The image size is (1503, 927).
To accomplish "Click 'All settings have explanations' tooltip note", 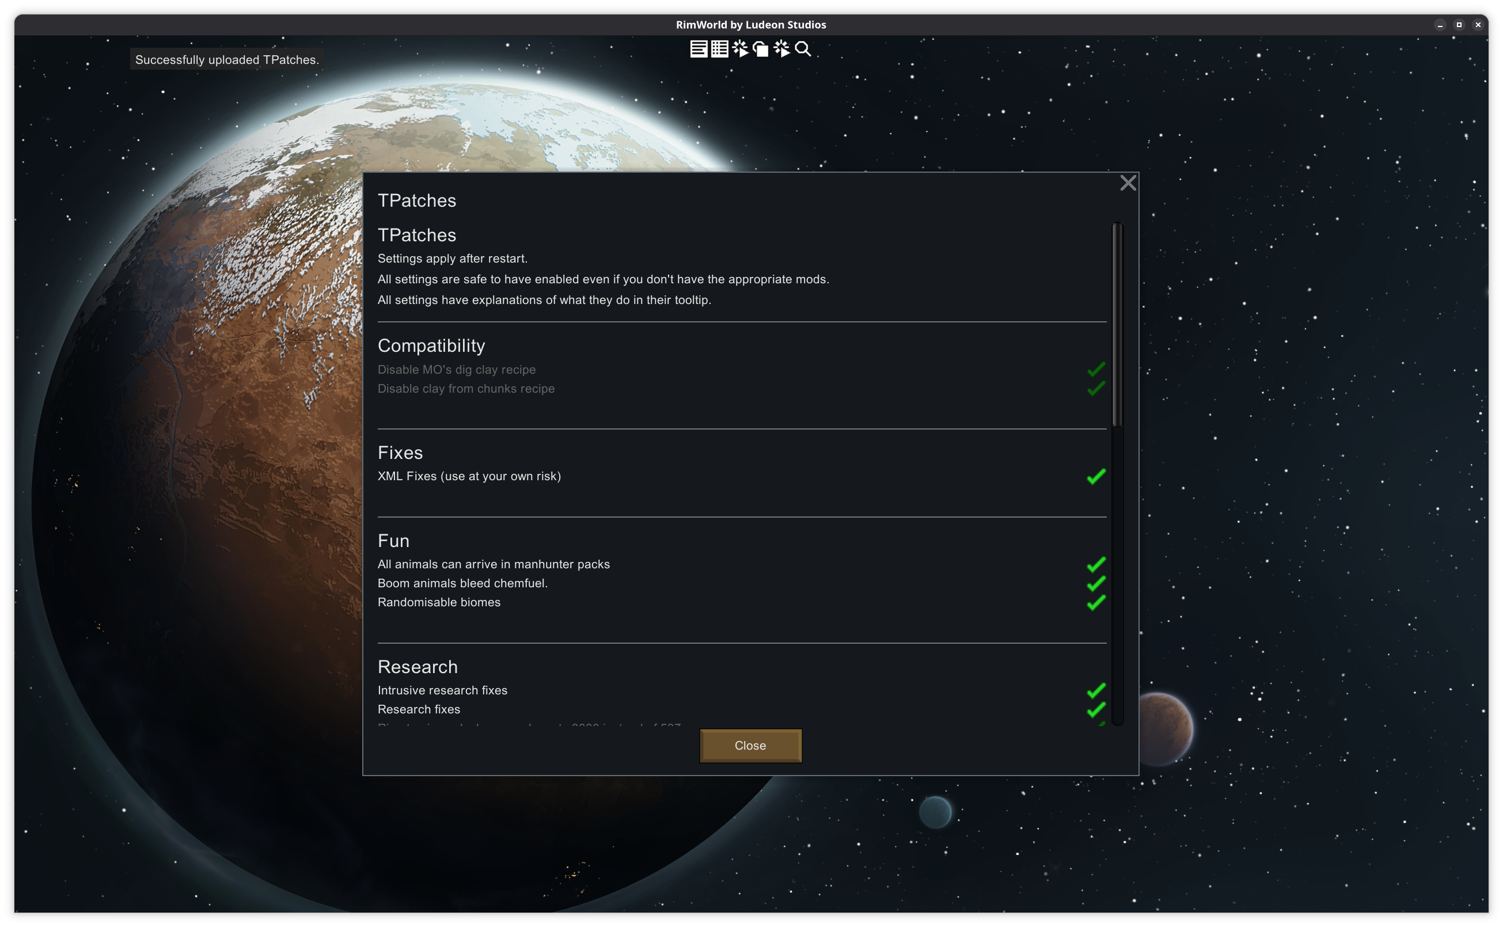I will [545, 300].
